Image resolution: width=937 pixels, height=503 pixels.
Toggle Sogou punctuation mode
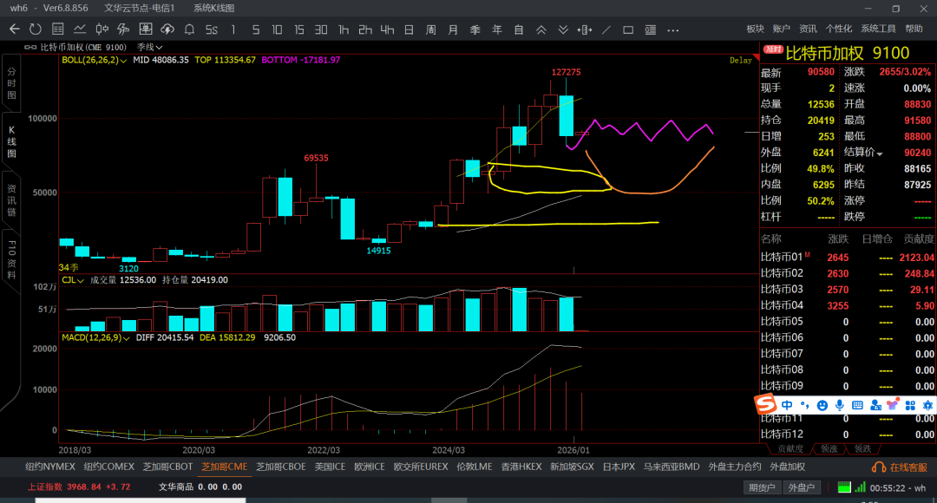pos(804,405)
